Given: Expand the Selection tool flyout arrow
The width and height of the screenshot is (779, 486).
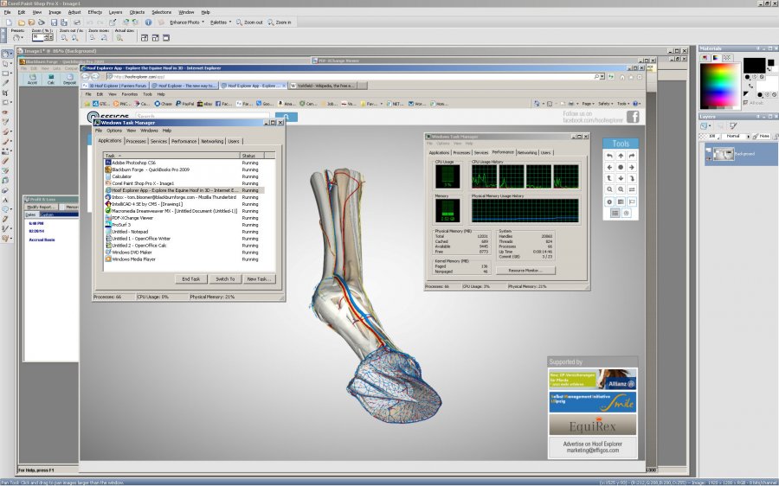Looking at the screenshot, I should (x=11, y=74).
